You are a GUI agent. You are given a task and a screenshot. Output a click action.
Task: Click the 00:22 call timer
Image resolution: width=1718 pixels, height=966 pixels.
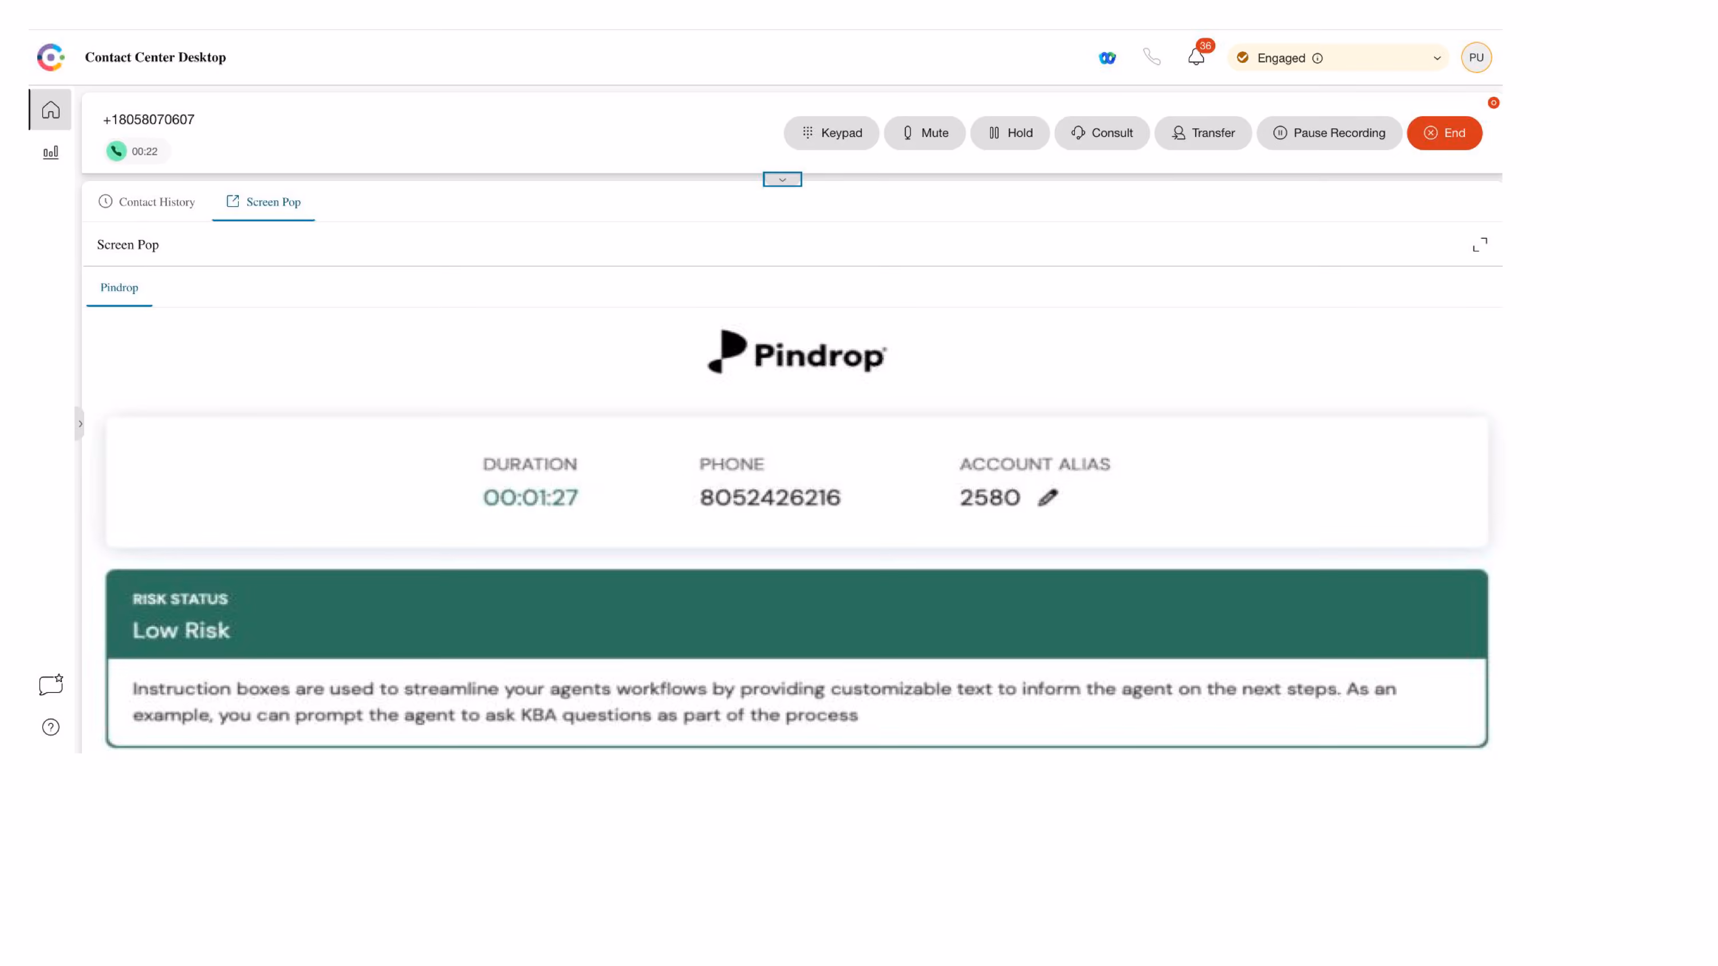click(145, 152)
